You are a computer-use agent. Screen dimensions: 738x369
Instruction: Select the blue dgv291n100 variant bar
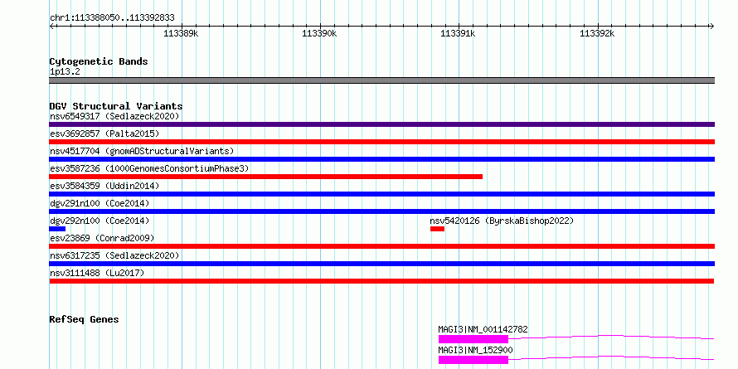(381, 211)
